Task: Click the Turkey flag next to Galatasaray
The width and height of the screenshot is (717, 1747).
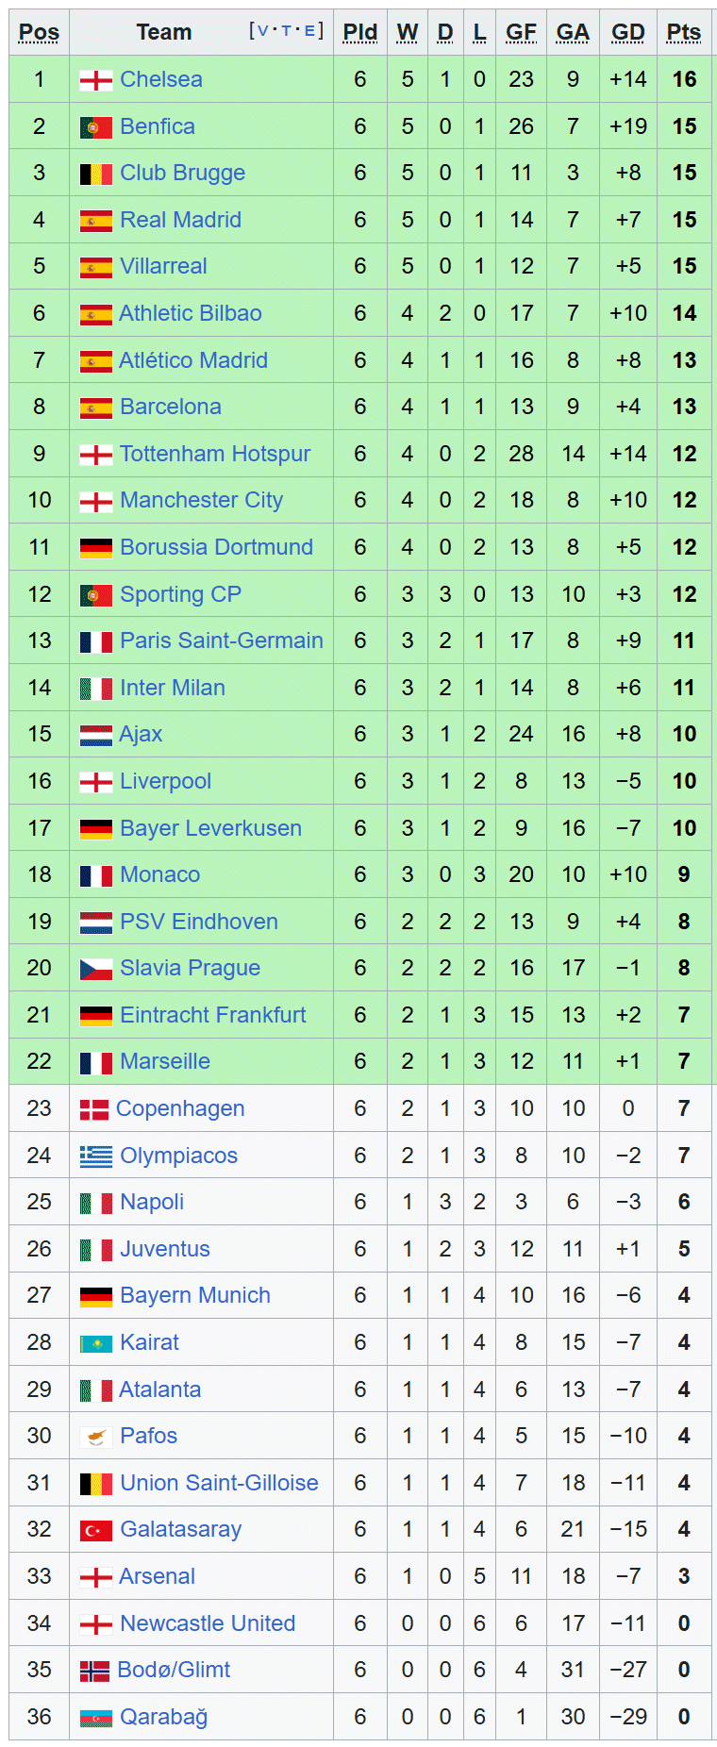Action: tap(96, 1530)
